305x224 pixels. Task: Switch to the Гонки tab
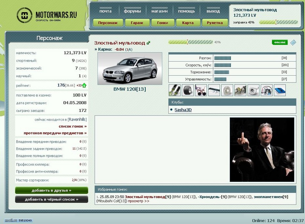[x=163, y=23]
